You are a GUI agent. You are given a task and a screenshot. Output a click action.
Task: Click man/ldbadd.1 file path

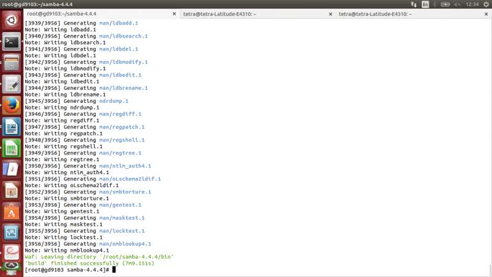click(119, 23)
